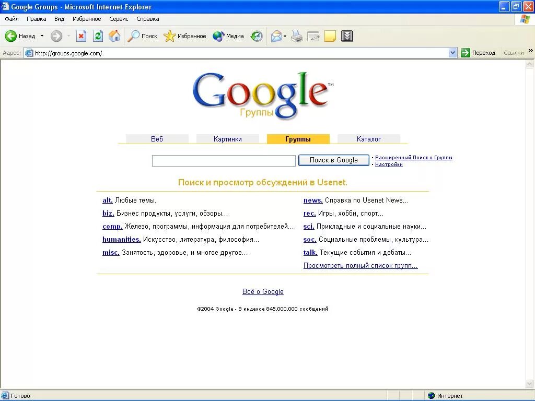The height and width of the screenshot is (401, 535).
Task: Open the rec. newsgroup link
Action: [309, 214]
